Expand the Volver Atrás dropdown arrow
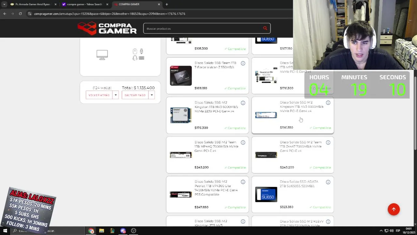This screenshot has width=417, height=235. coord(116,95)
